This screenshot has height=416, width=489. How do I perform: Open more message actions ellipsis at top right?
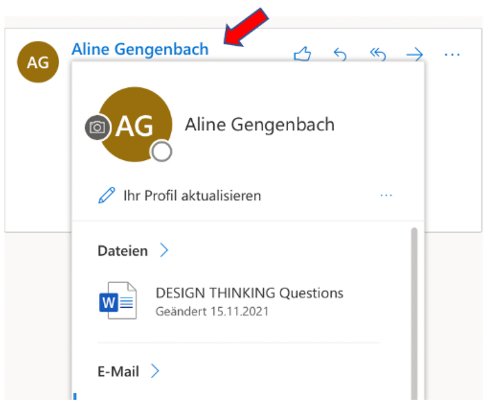(452, 55)
